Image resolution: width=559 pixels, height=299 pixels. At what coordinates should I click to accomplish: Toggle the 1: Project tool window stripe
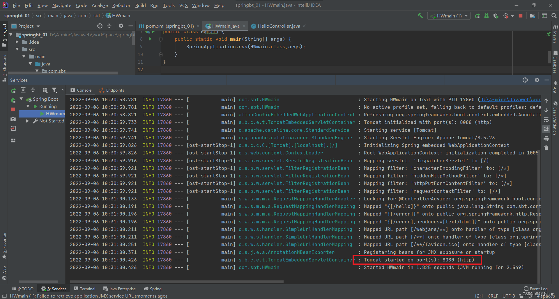[x=4, y=35]
